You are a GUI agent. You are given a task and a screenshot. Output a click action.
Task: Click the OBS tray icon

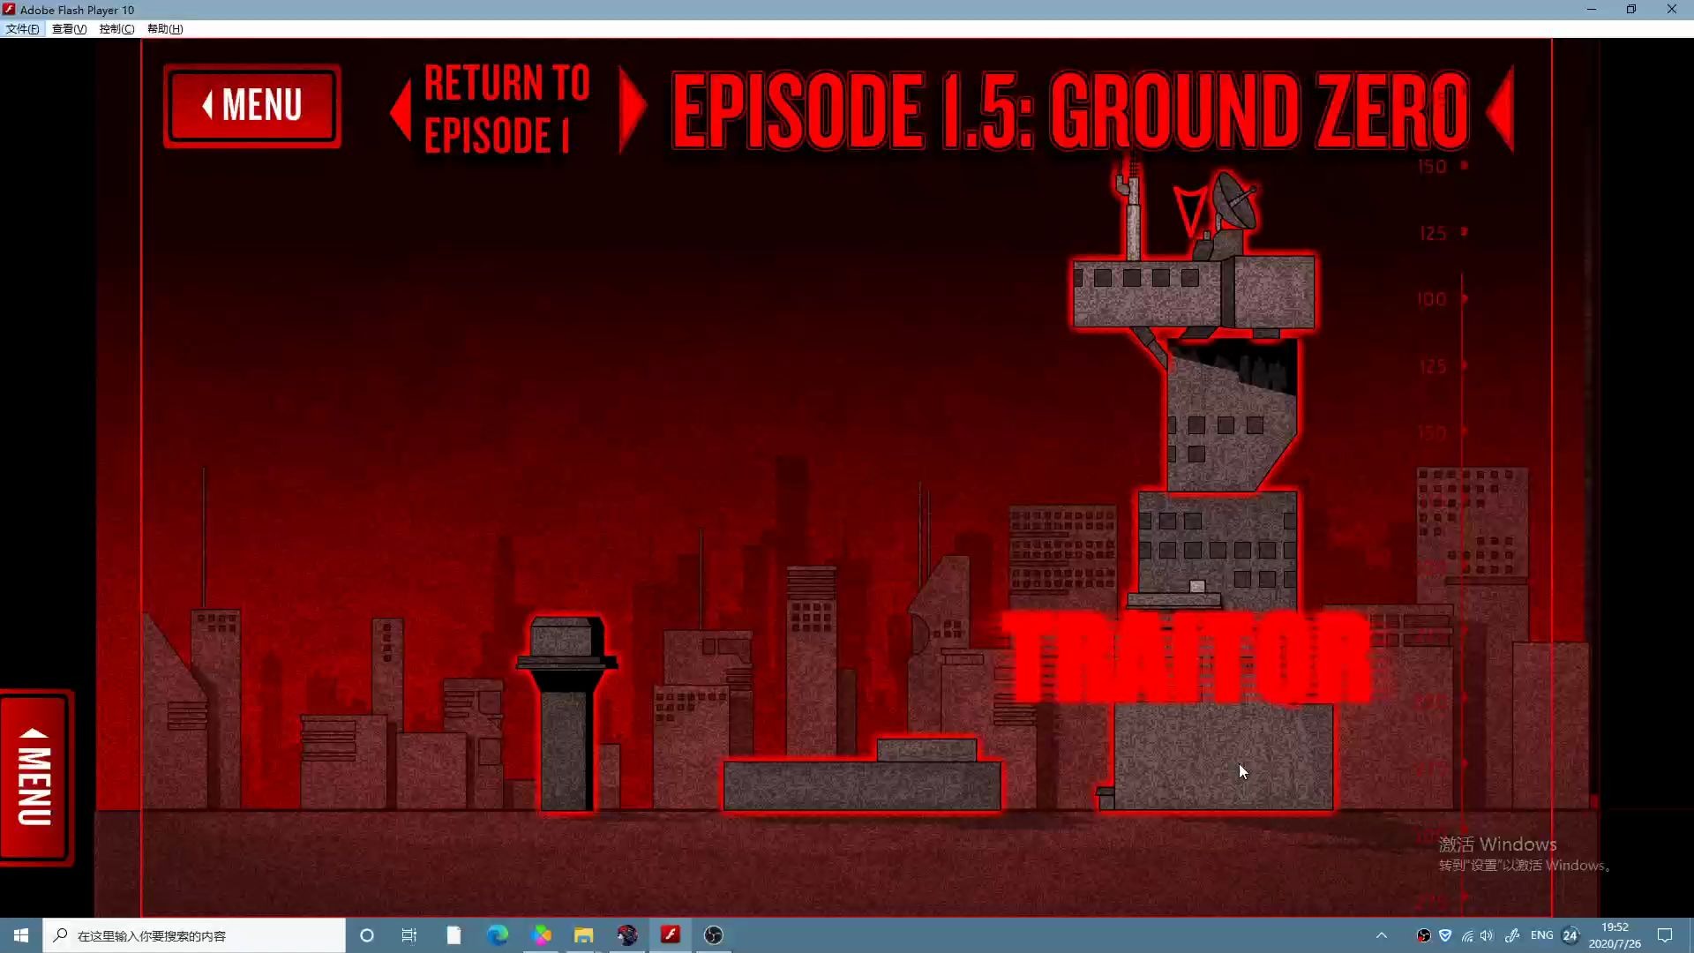coord(1423,935)
